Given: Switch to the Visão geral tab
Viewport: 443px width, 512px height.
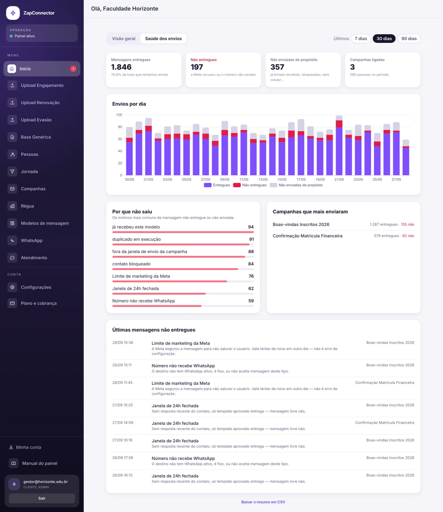Looking at the screenshot, I should tap(123, 39).
